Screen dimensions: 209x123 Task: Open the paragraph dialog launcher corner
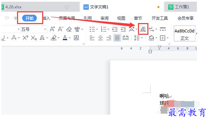169,43
